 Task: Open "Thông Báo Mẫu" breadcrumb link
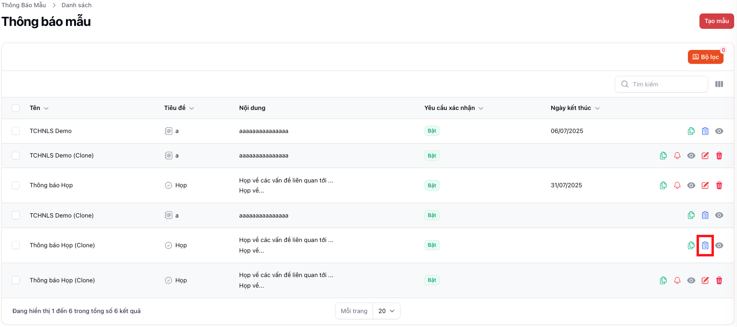pyautogui.click(x=24, y=5)
